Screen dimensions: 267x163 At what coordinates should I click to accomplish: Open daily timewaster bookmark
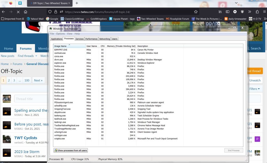coord(235,19)
